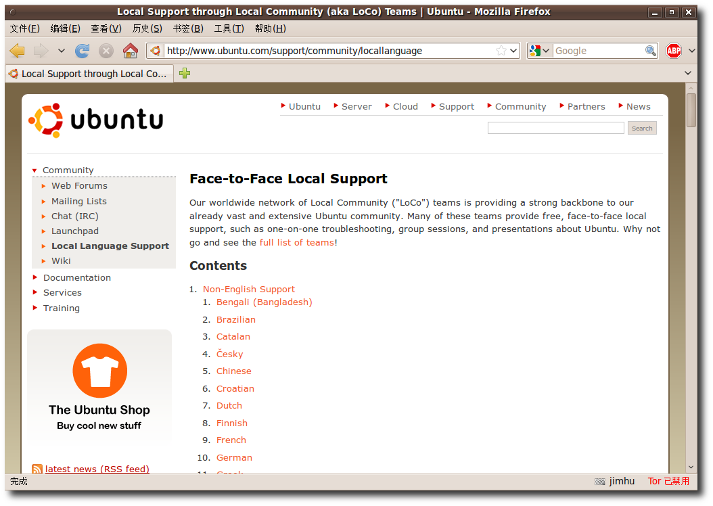
Task: Click the Ubuntu logo on the page
Action: (96, 120)
